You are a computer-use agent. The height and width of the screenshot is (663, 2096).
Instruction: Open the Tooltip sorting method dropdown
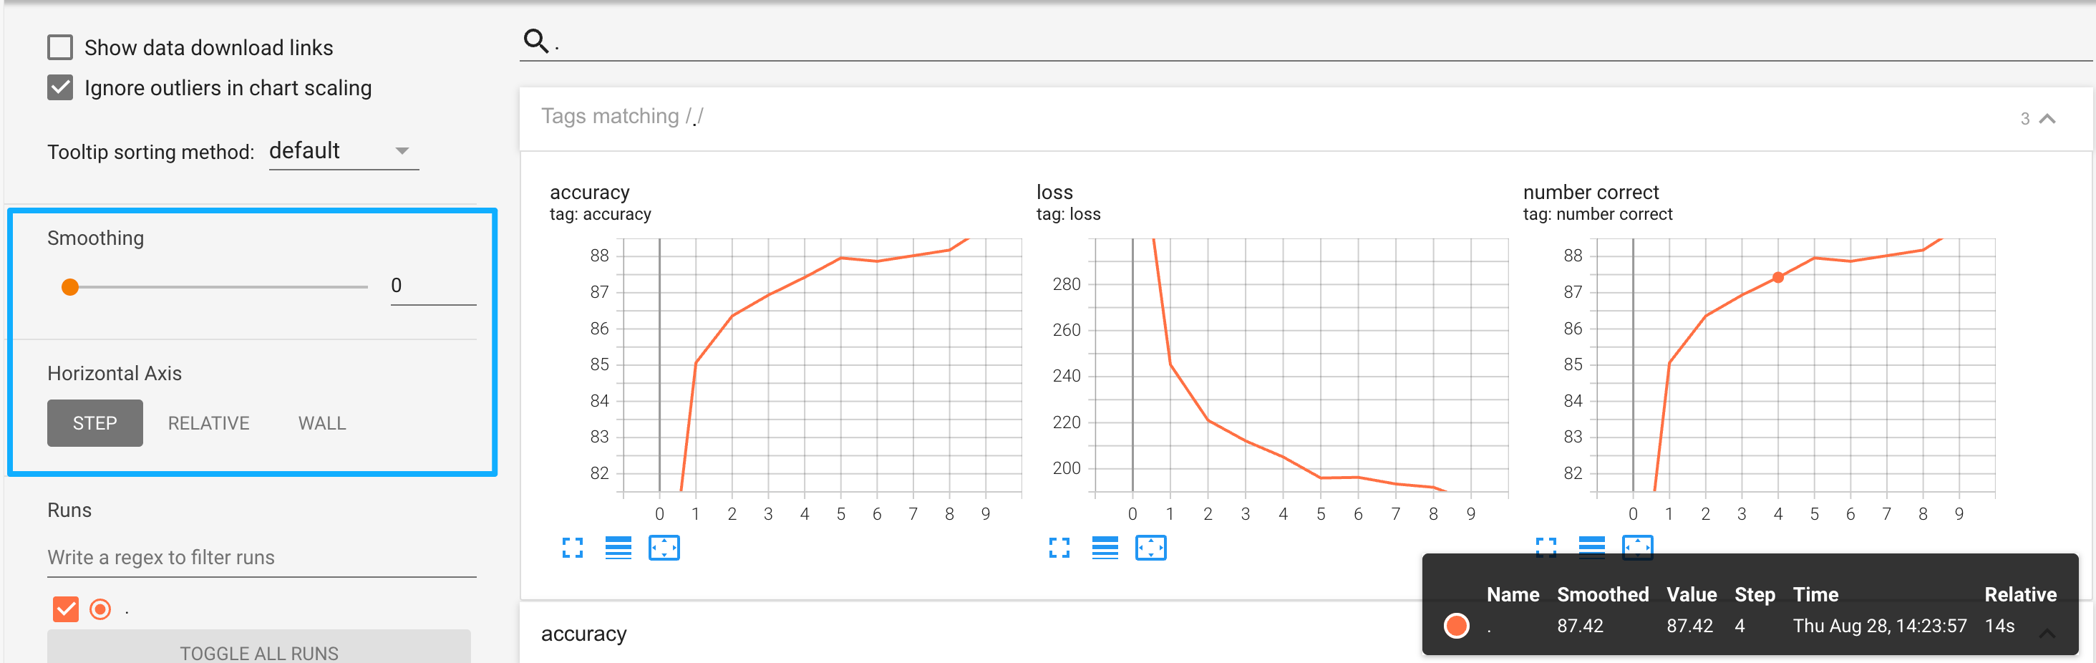[x=344, y=150]
